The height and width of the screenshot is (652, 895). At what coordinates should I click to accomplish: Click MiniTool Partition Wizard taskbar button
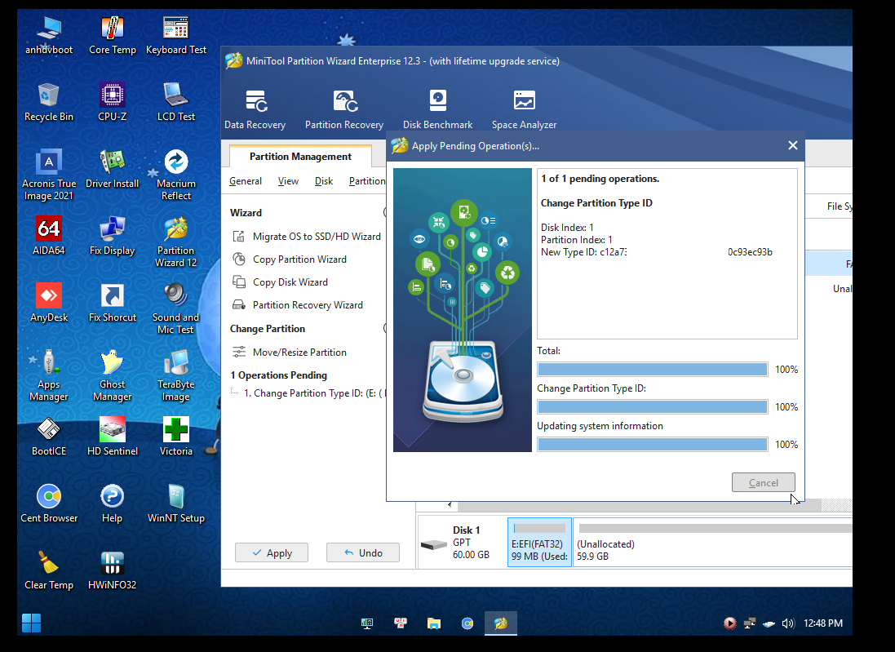point(501,623)
